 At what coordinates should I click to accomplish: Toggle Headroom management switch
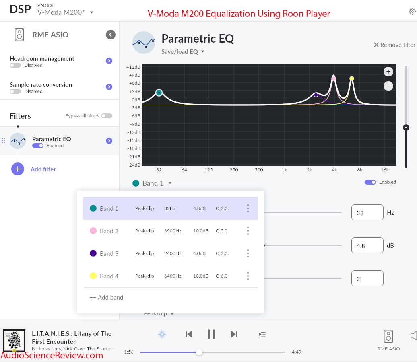pyautogui.click(x=15, y=65)
